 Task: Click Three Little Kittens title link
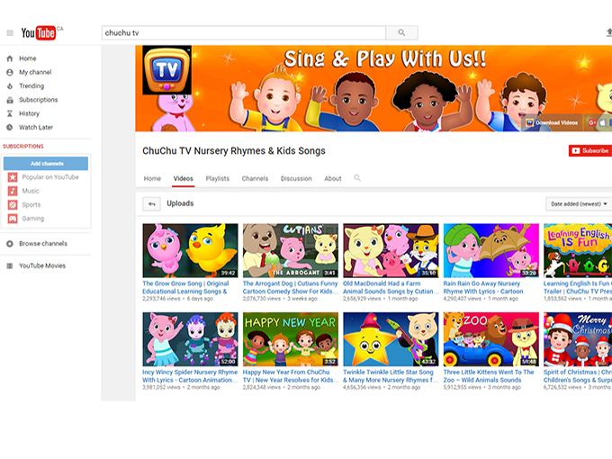click(x=489, y=376)
